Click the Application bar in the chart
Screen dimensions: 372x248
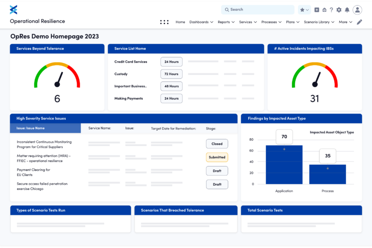tap(284, 164)
